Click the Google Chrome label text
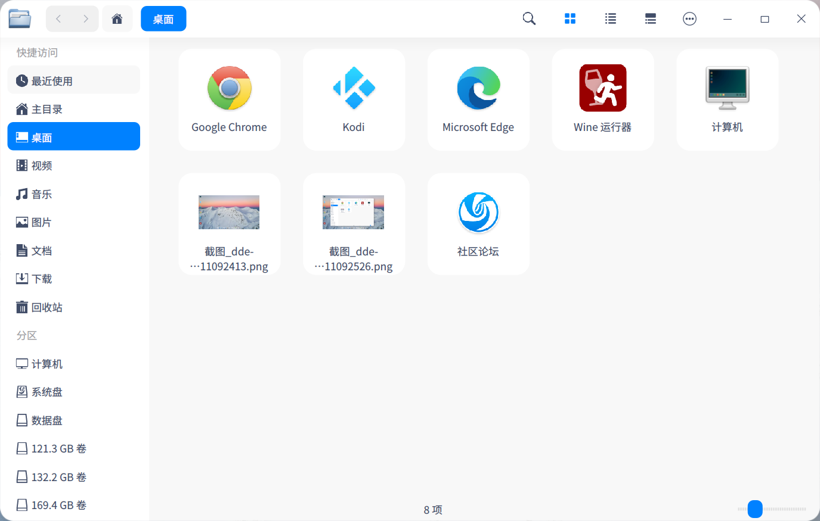 point(229,127)
